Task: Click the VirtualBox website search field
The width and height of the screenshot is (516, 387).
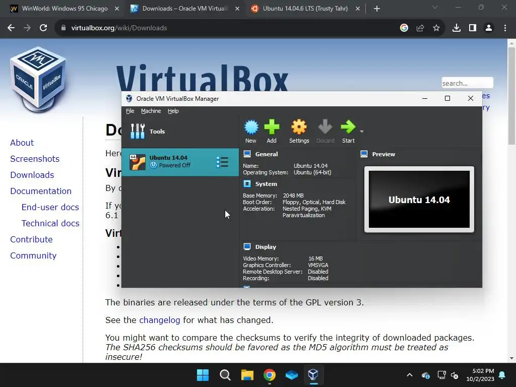Action: 467,83
